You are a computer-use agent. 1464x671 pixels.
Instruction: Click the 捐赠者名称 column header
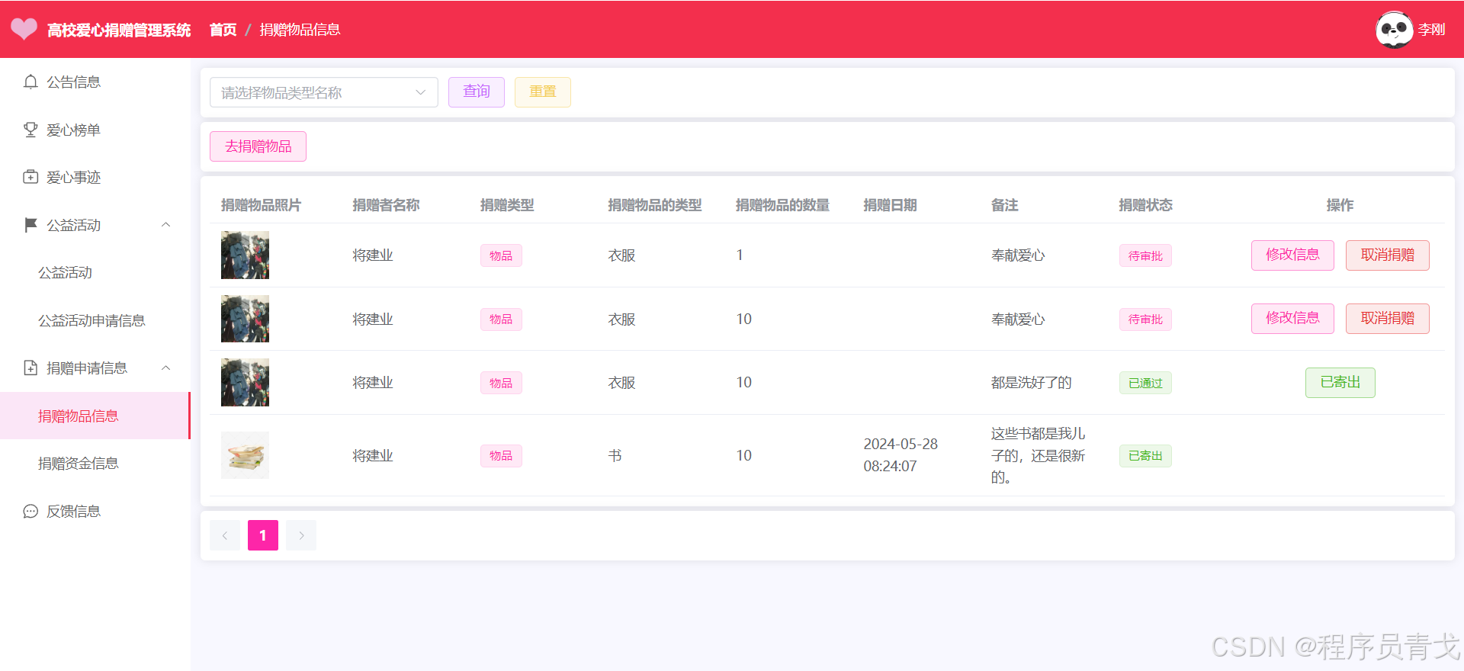386,204
